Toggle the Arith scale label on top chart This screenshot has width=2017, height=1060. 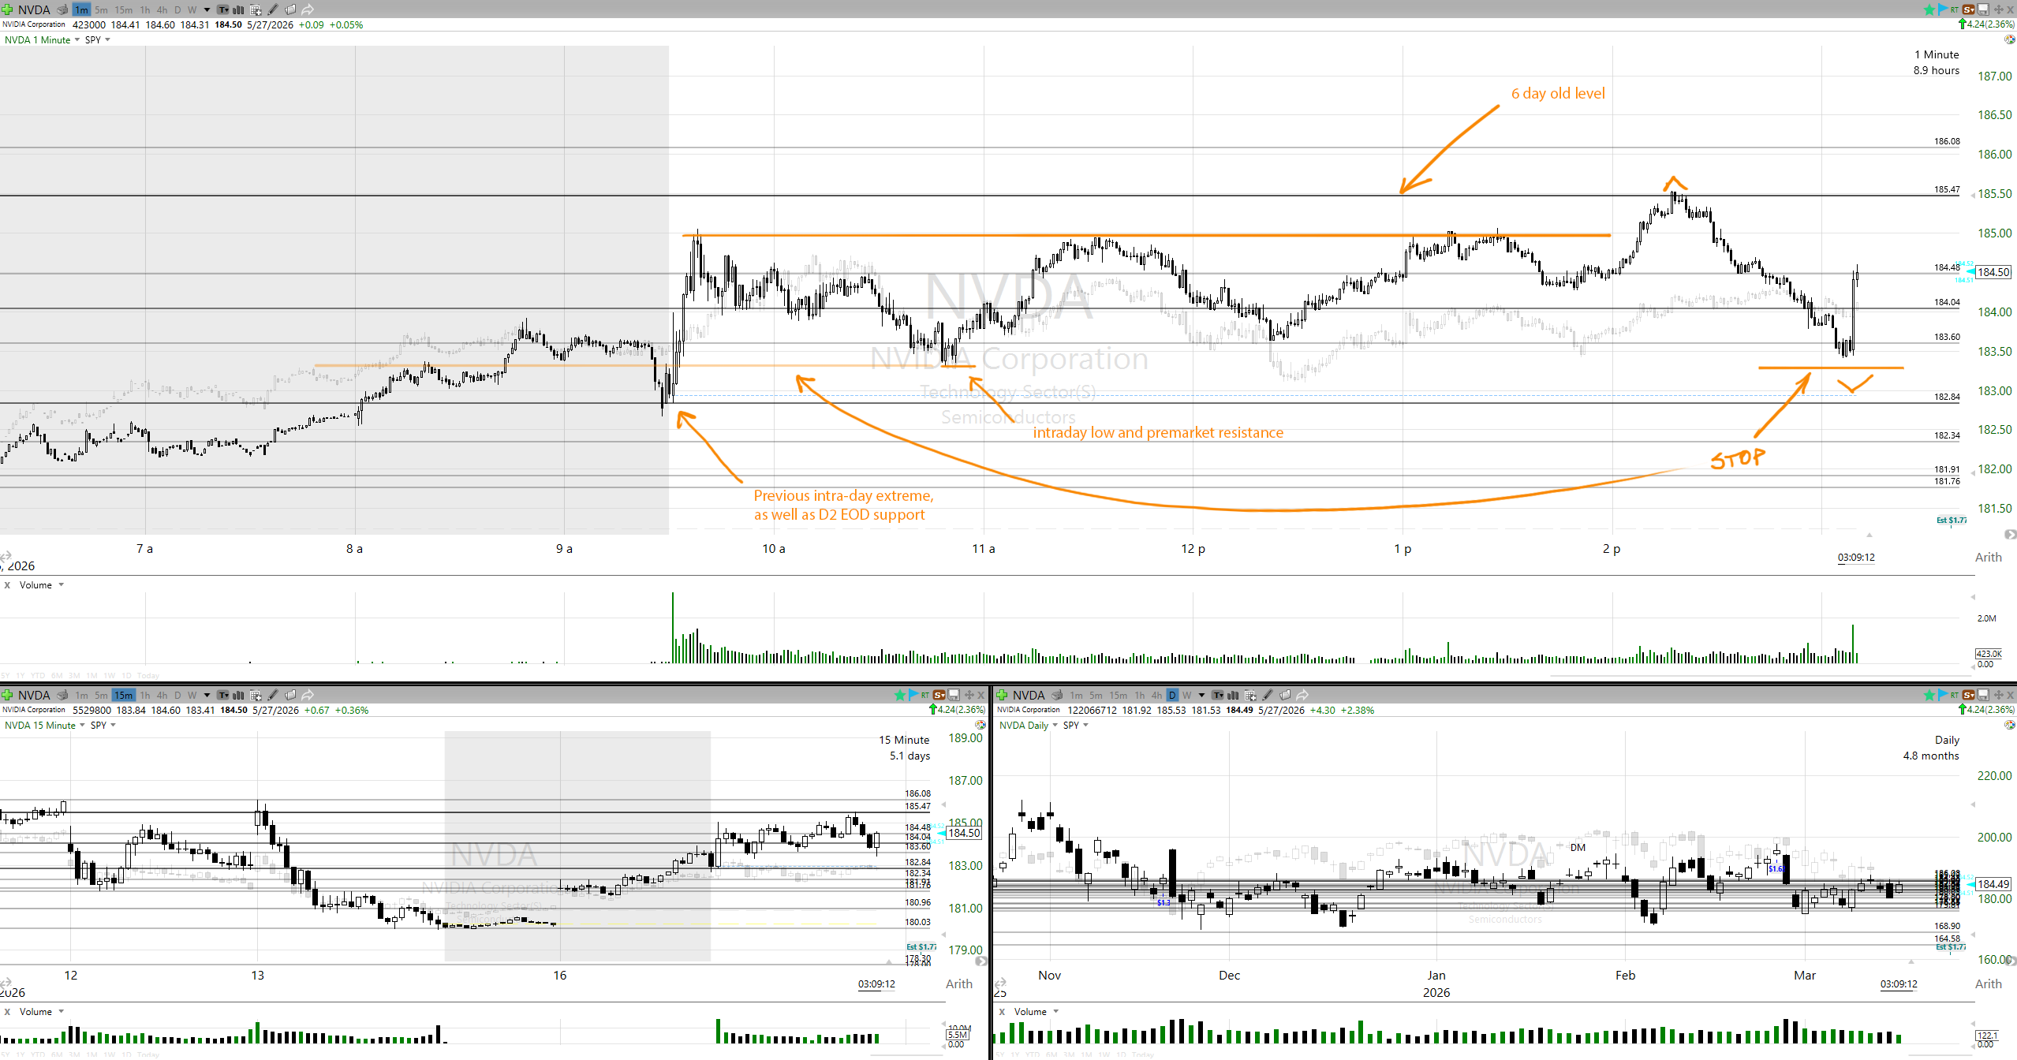coord(1988,557)
